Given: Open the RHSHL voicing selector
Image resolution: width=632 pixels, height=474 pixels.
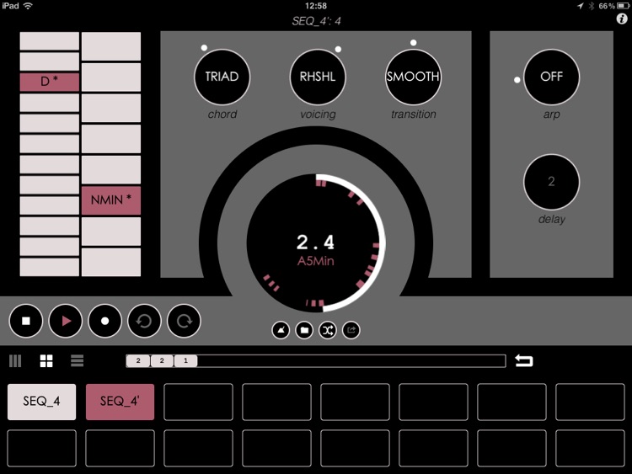Looking at the screenshot, I should (318, 77).
